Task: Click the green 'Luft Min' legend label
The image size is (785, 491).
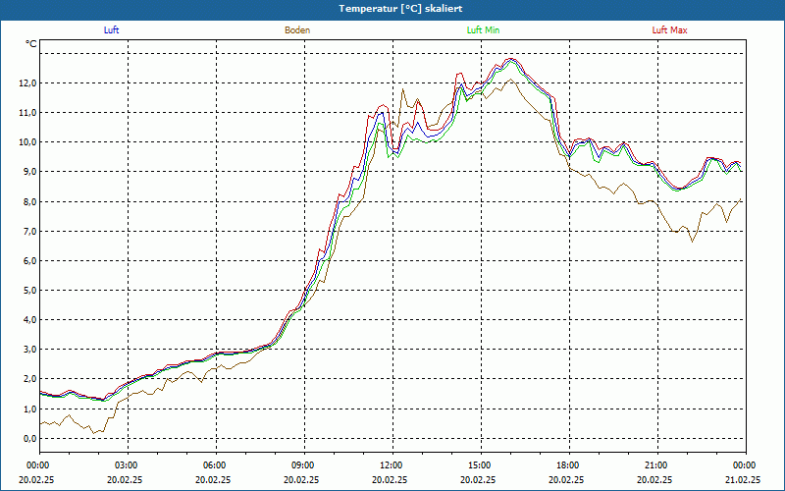Action: click(x=483, y=30)
